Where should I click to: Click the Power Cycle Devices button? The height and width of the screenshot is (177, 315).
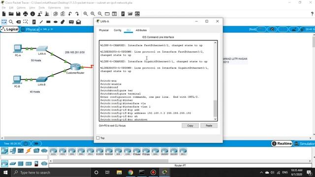pyautogui.click(x=26, y=144)
